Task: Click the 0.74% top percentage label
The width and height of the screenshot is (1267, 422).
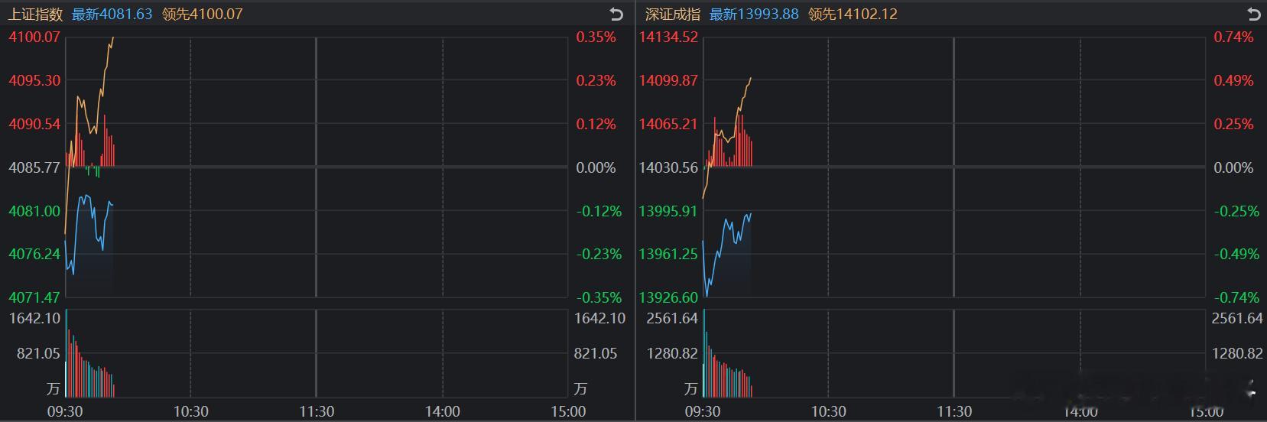Action: pos(1233,37)
